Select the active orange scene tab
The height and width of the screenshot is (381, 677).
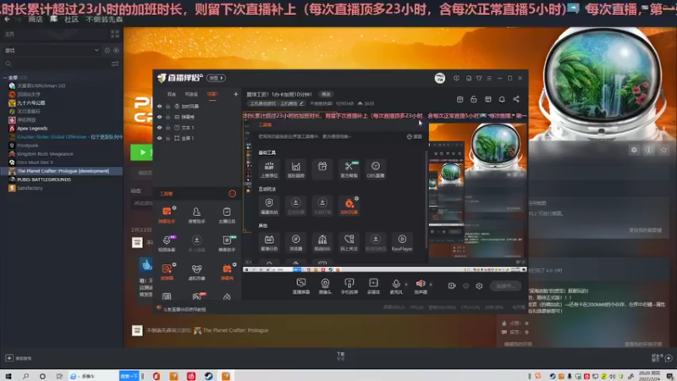click(212, 94)
